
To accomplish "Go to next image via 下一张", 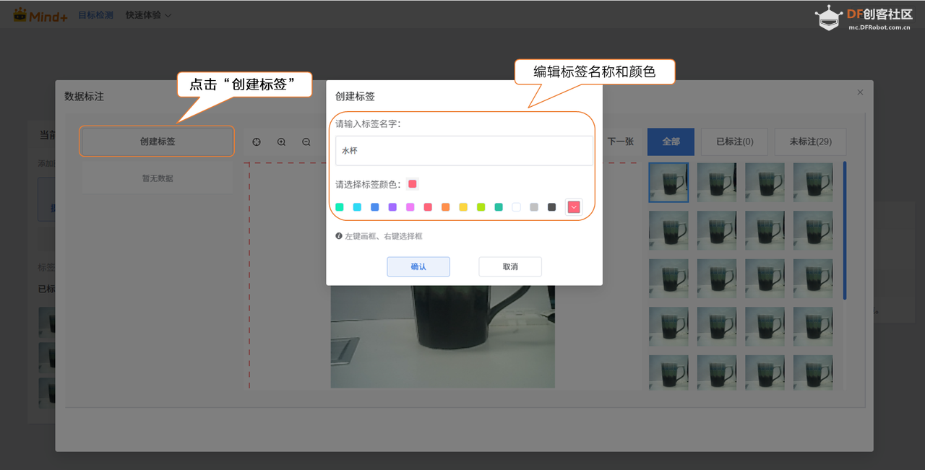I will (620, 142).
